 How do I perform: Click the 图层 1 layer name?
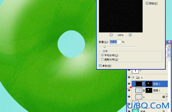tap(157, 90)
